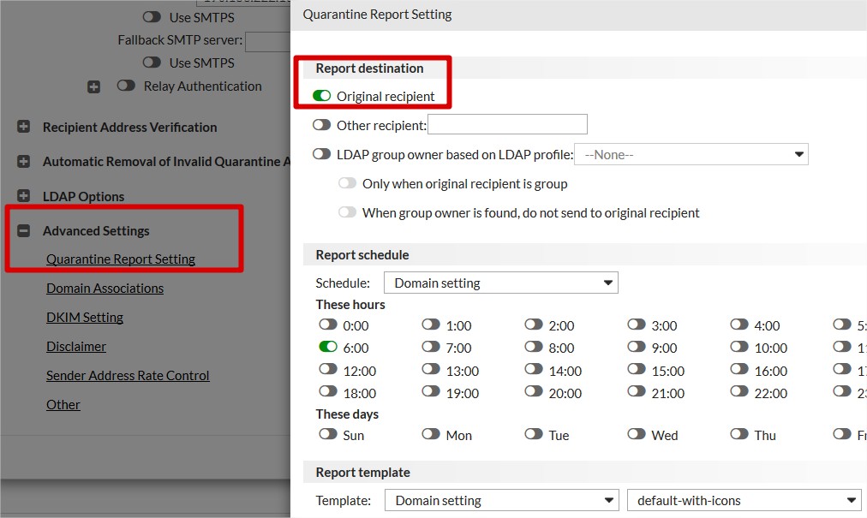Image resolution: width=867 pixels, height=518 pixels.
Task: Click the Other recipient text field
Action: point(507,125)
